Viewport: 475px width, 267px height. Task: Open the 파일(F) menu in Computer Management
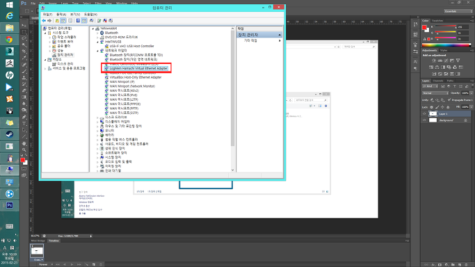47,14
